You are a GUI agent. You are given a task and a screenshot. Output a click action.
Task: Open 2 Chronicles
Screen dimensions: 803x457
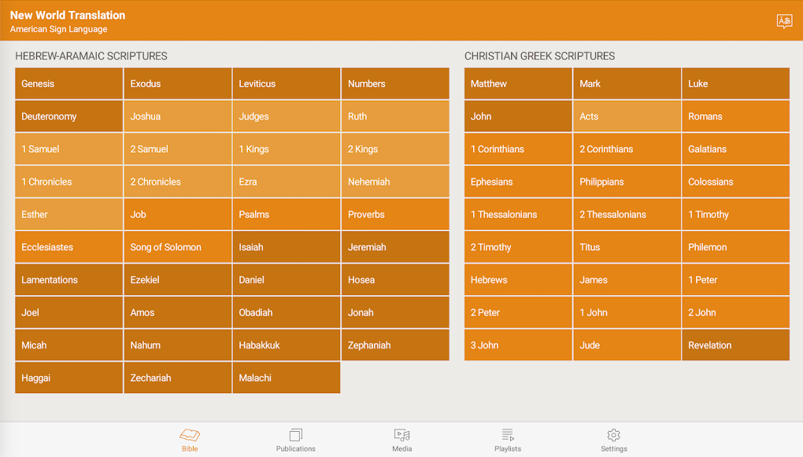coord(178,182)
